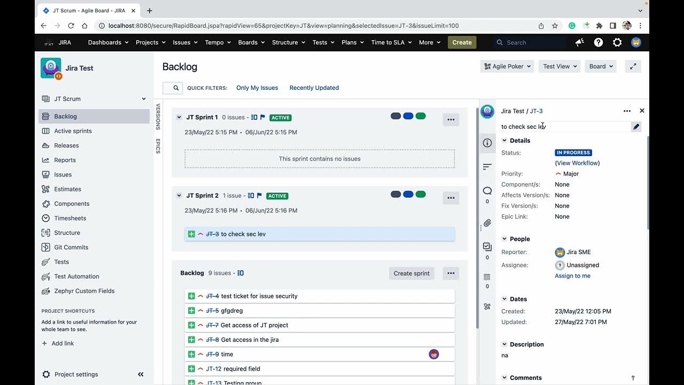Click Add link under project shortcuts
The width and height of the screenshot is (684, 385).
(63, 343)
